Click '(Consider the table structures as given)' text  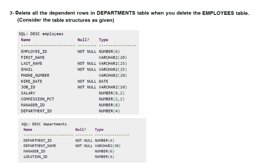66,20
